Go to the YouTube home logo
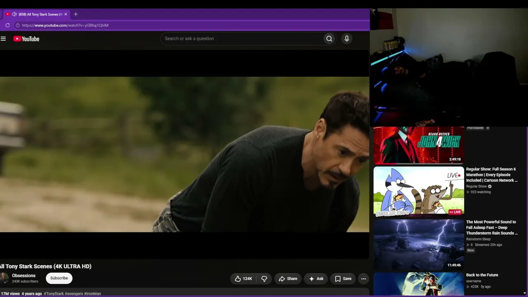This screenshot has width=528, height=297. 26,39
